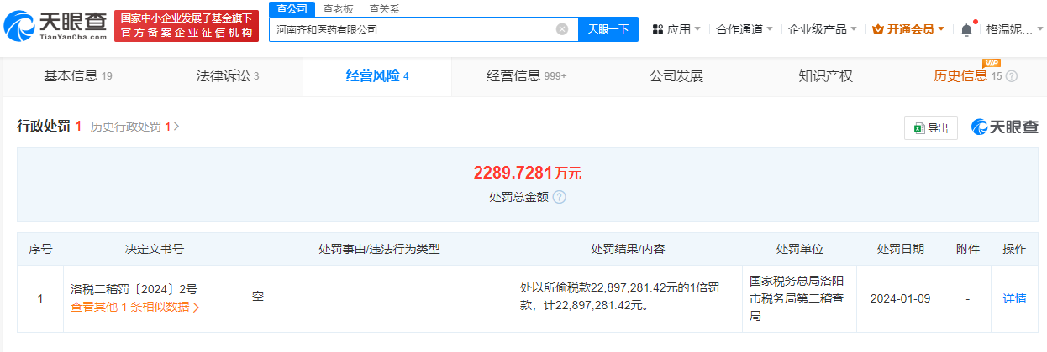Click the 国家税务总局洛阳市税务局第二稽查局 cell
The height and width of the screenshot is (352, 1047).
click(x=799, y=298)
